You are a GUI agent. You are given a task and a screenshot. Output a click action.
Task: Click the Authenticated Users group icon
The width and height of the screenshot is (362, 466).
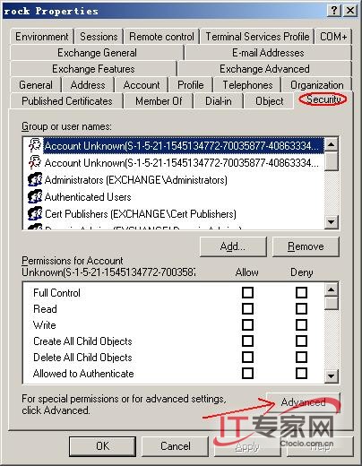tap(35, 197)
